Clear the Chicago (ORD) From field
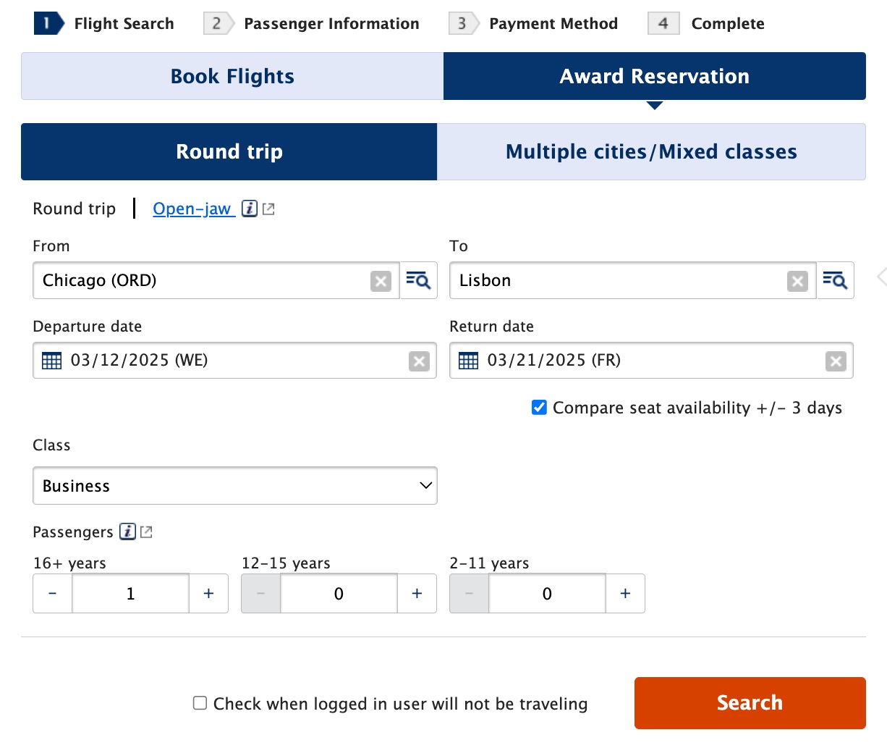887x756 pixels. pos(381,281)
